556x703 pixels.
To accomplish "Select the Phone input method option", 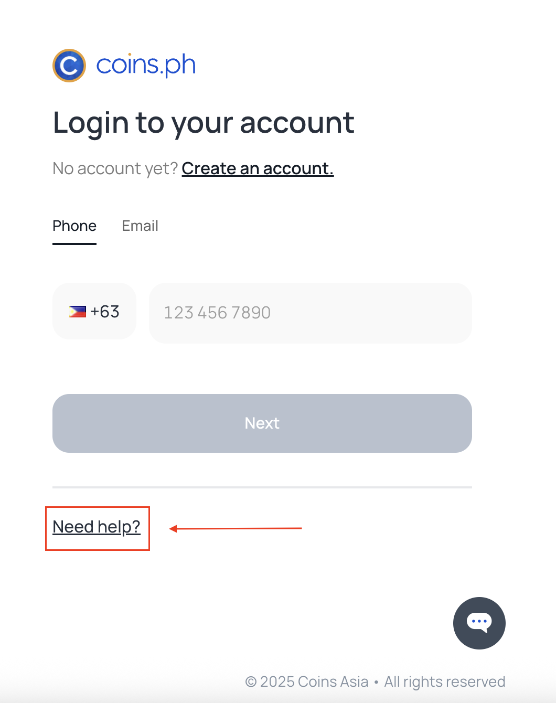I will (x=74, y=226).
